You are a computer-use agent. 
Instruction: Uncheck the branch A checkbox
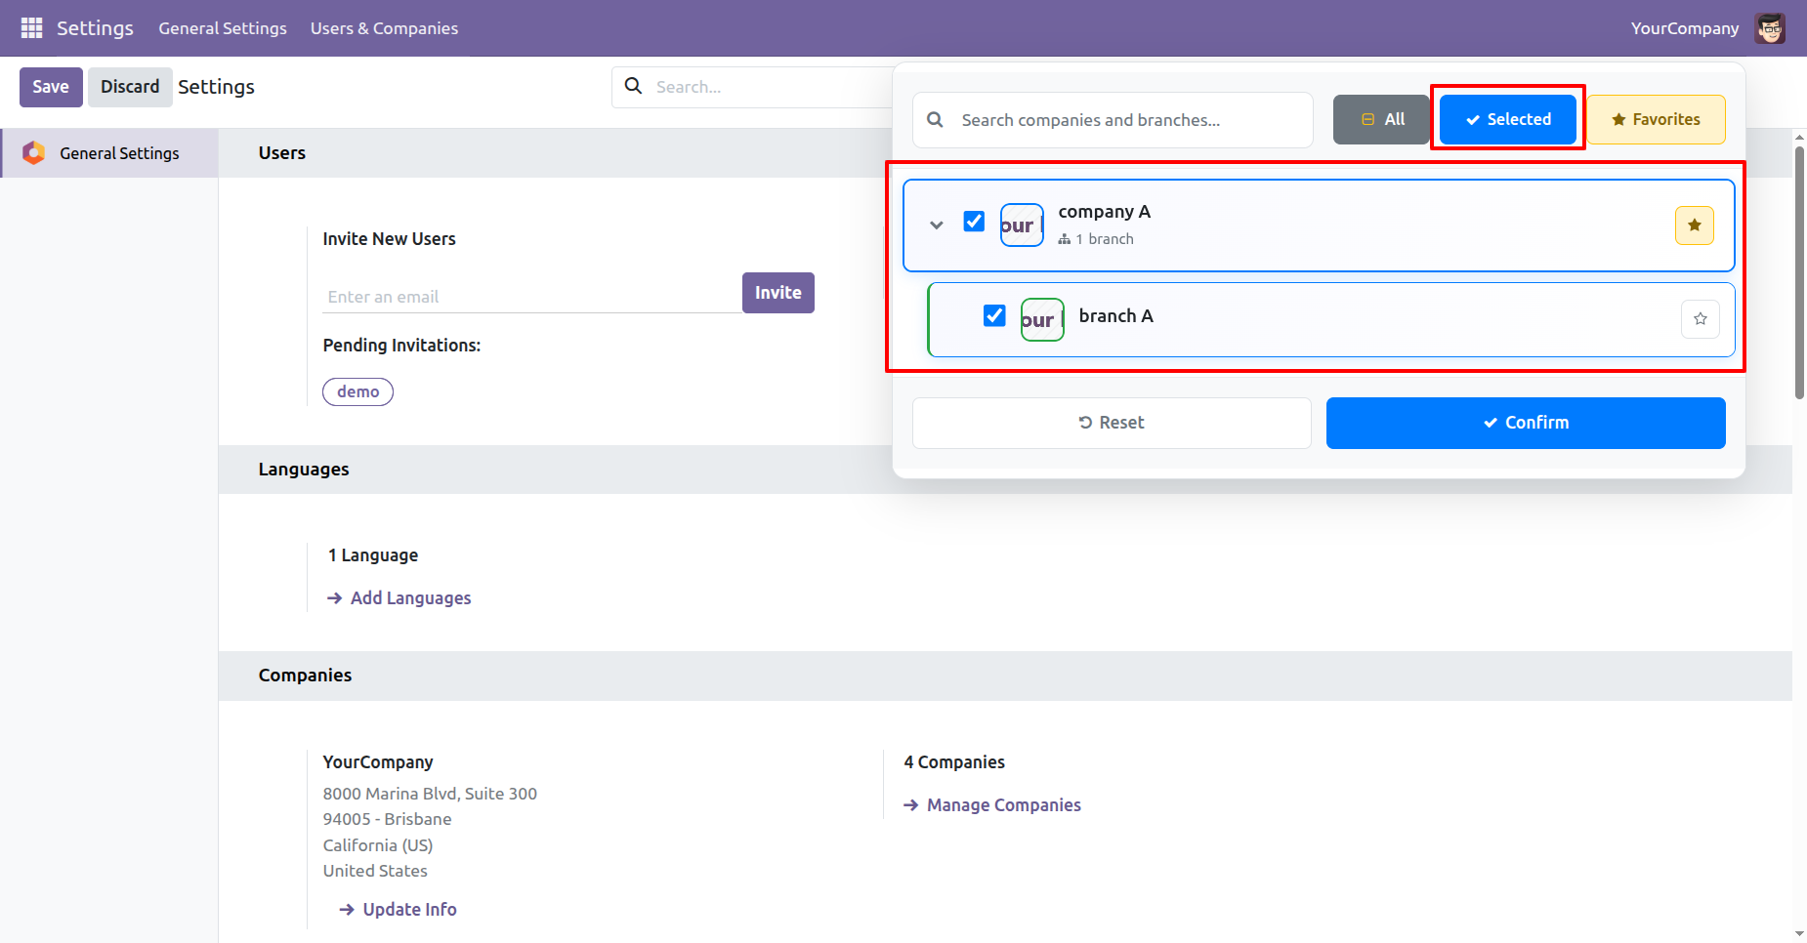click(994, 315)
